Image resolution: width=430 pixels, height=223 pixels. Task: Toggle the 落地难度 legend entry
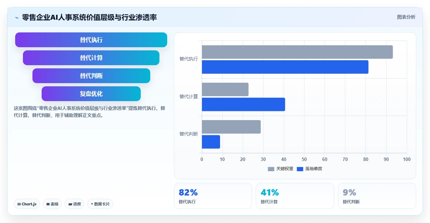309,169
